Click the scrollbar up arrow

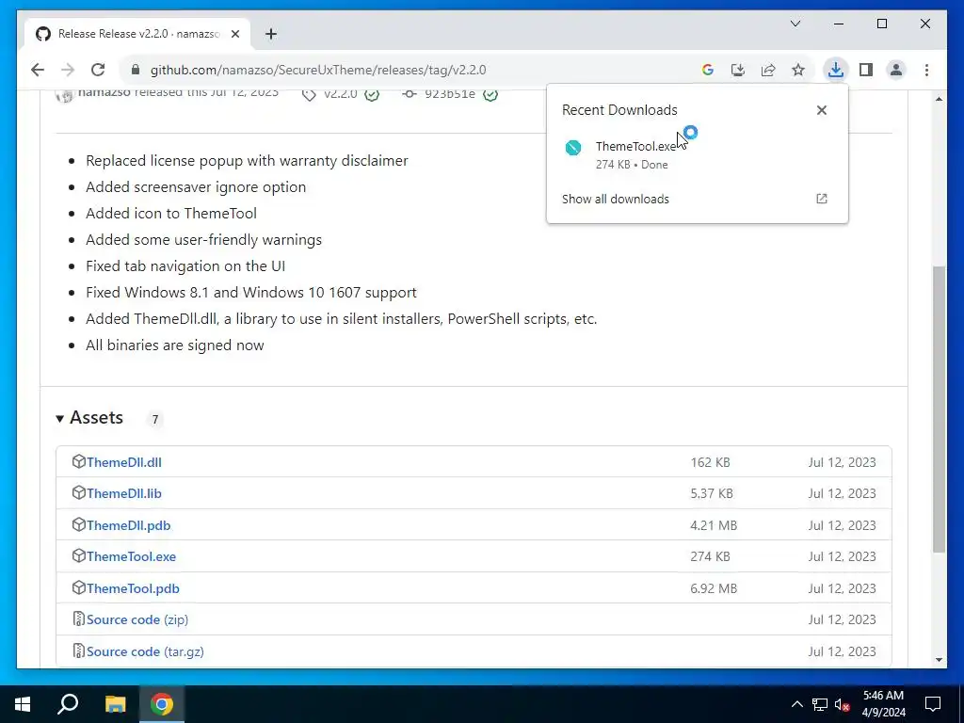[939, 99]
